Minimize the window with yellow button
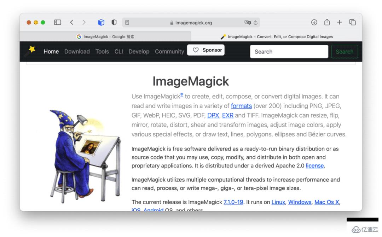 (x=36, y=22)
